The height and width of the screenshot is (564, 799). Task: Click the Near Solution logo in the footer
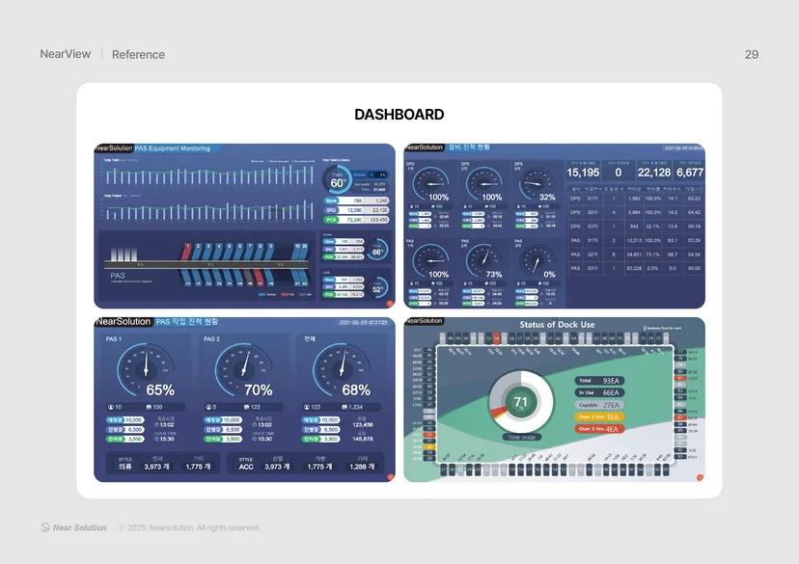tap(73, 527)
